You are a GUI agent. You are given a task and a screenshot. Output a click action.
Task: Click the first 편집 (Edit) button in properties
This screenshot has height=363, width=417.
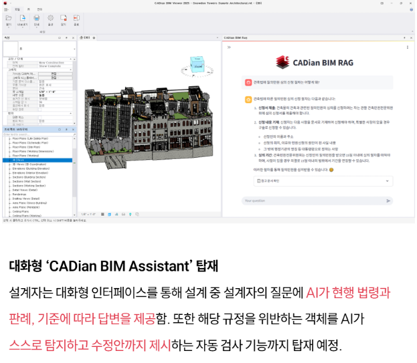pyautogui.click(x=54, y=74)
